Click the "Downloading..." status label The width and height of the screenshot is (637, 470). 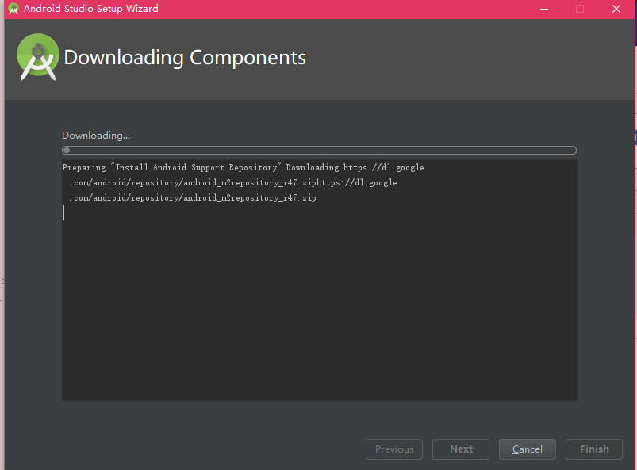96,136
